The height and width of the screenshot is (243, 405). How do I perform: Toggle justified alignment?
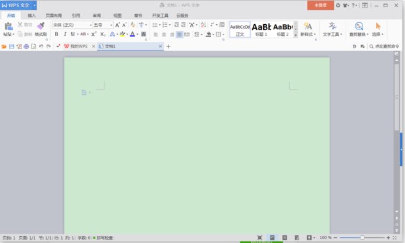(x=179, y=34)
